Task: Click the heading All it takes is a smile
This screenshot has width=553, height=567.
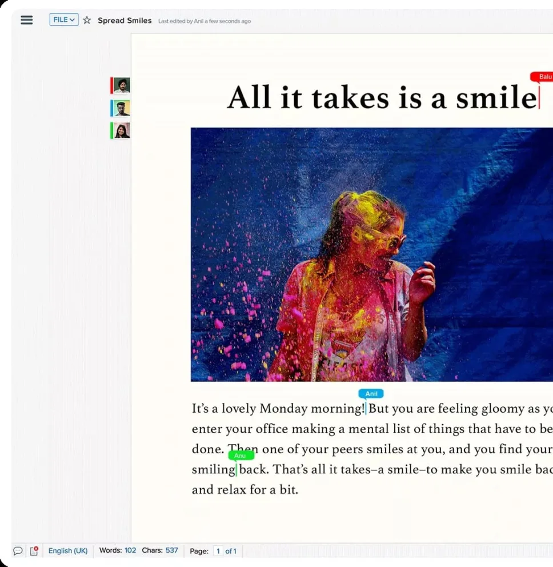Action: coord(382,97)
